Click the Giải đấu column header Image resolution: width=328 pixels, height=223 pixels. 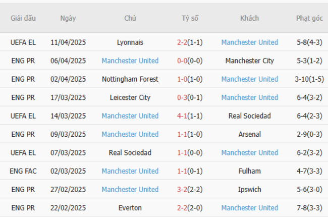tap(23, 18)
